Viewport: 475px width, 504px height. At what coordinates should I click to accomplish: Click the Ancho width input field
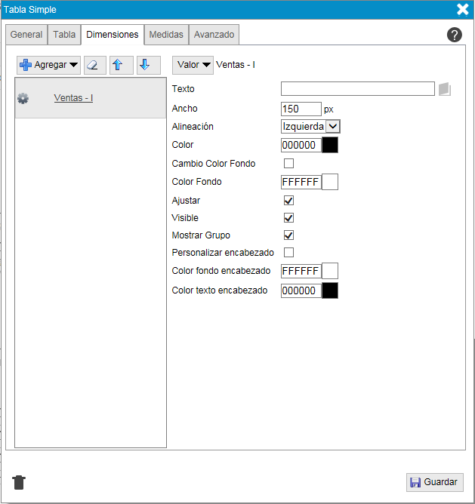click(x=301, y=109)
